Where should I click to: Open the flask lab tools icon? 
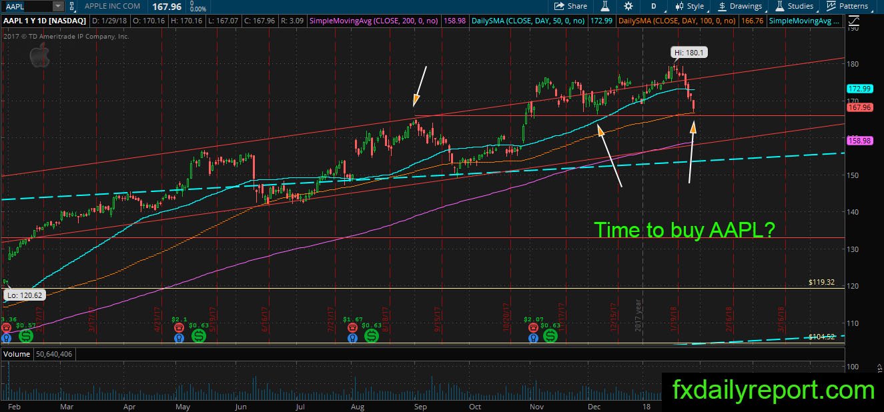[x=604, y=6]
